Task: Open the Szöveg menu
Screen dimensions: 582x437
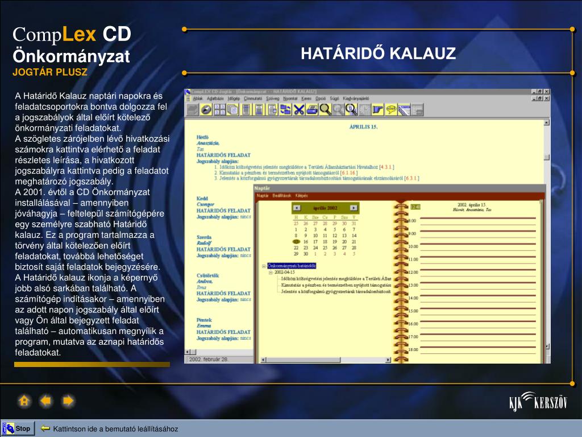Action: (272, 98)
